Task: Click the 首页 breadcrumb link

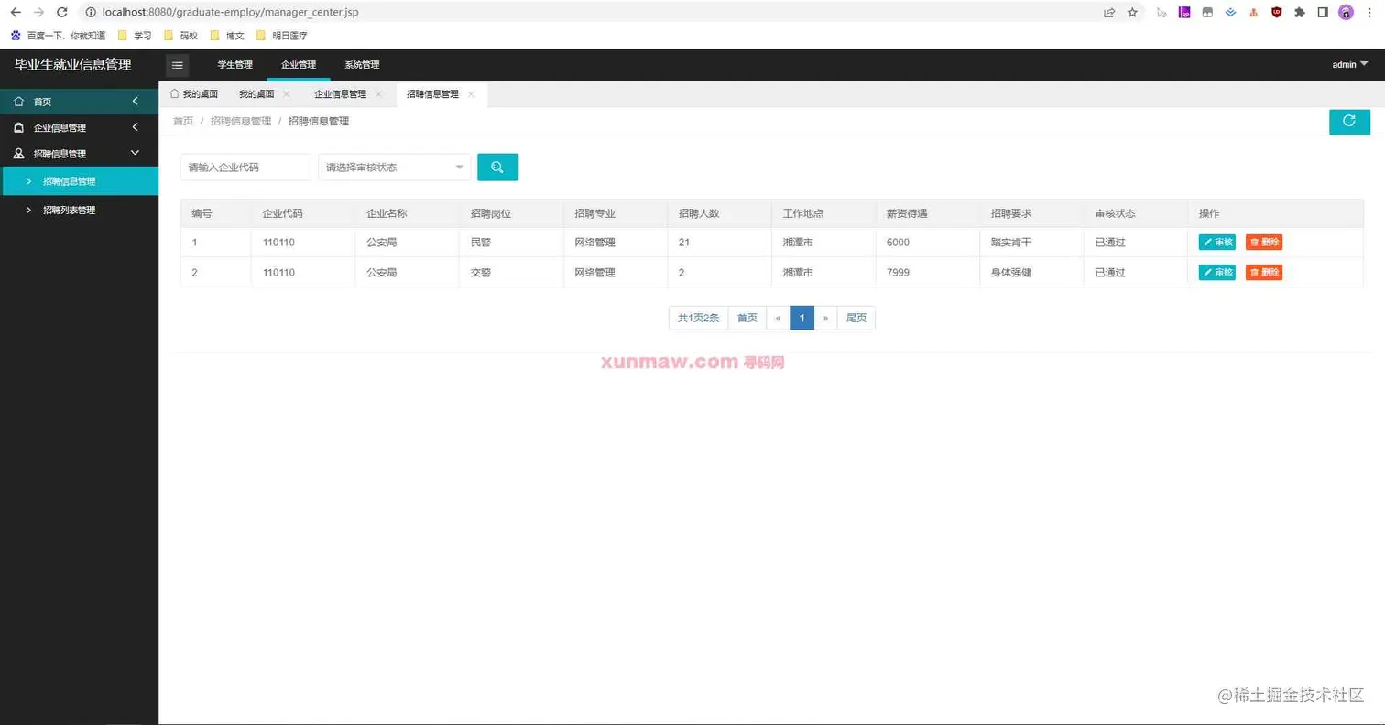Action: coord(183,121)
